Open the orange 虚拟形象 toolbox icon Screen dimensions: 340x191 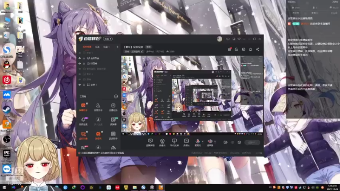pyautogui.click(x=83, y=135)
